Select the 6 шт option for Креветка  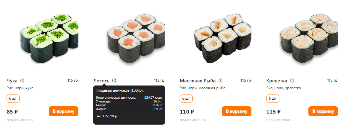273,99
